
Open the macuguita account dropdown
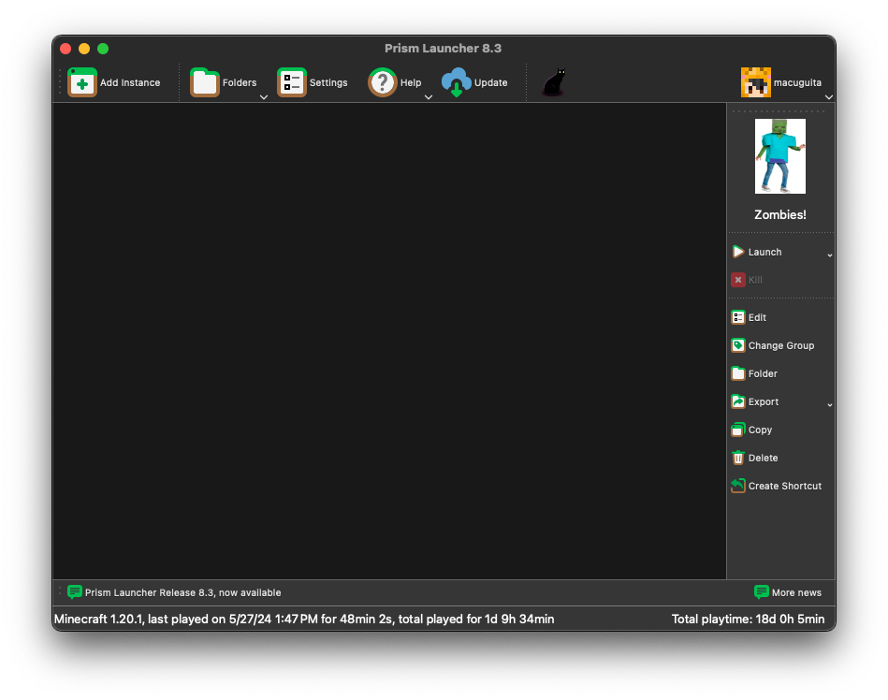coord(828,96)
